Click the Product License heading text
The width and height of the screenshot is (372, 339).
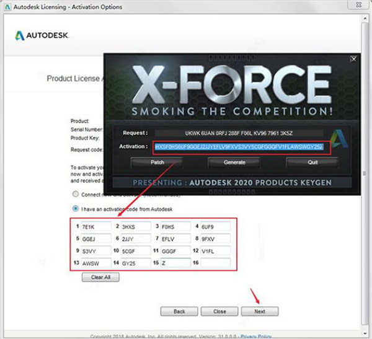tap(75, 79)
